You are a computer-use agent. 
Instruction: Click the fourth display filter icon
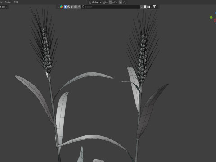tap(76, 7)
